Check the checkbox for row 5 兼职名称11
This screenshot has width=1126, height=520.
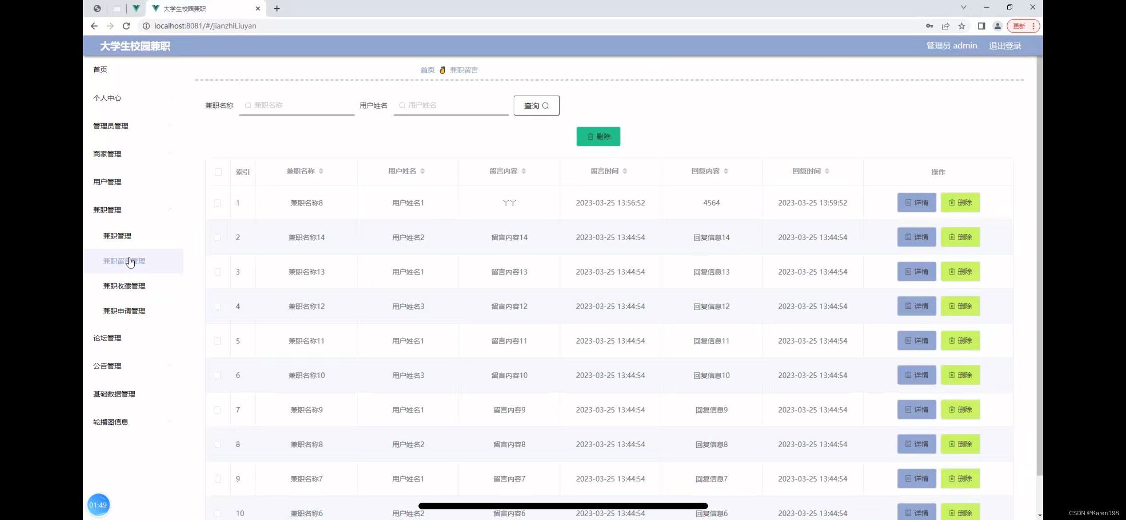tap(217, 341)
